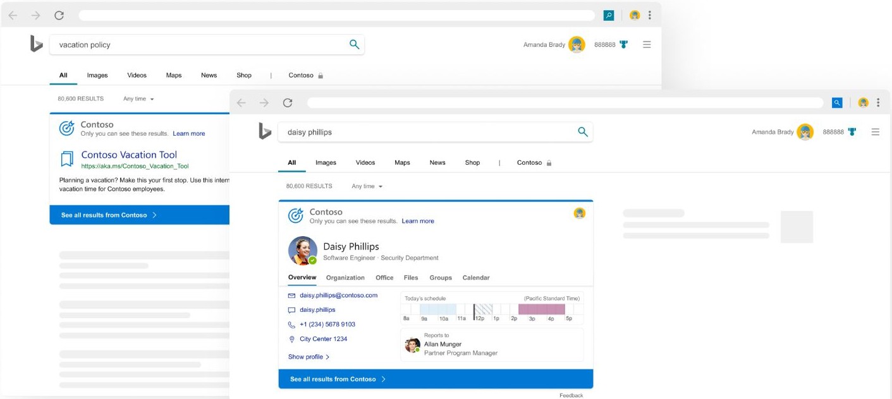This screenshot has width=892, height=399.
Task: Click the Bing logo in the front window
Action: [265, 131]
